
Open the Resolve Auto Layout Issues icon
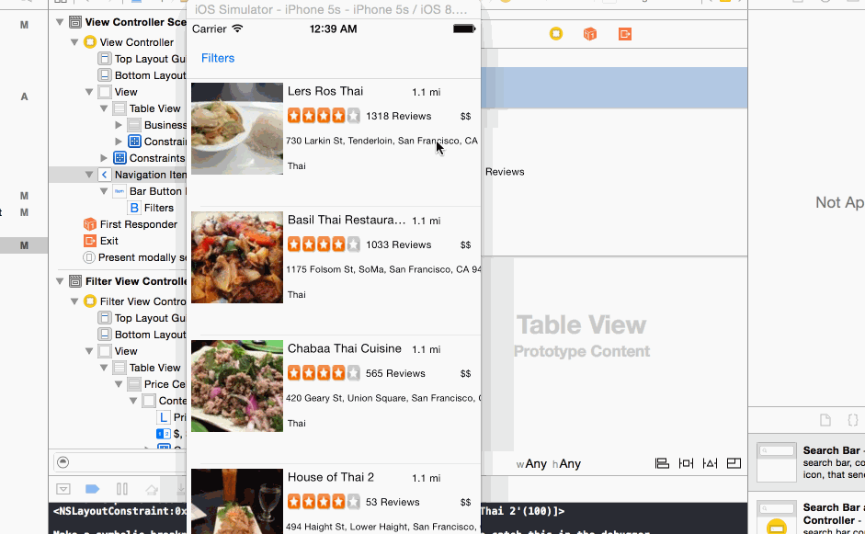(x=710, y=463)
